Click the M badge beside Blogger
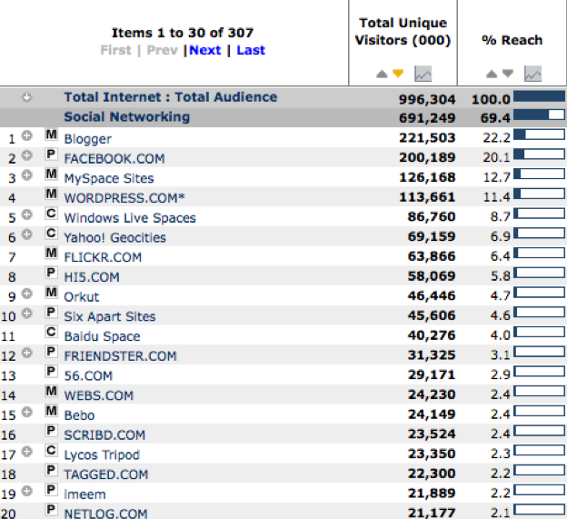 coord(52,135)
